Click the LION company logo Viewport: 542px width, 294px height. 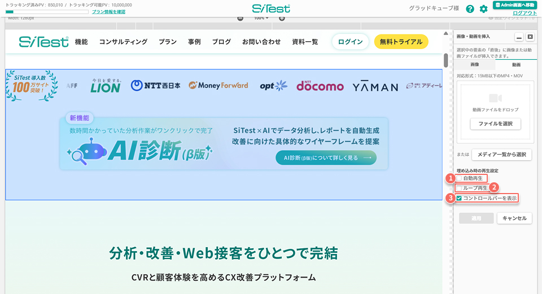pos(106,86)
